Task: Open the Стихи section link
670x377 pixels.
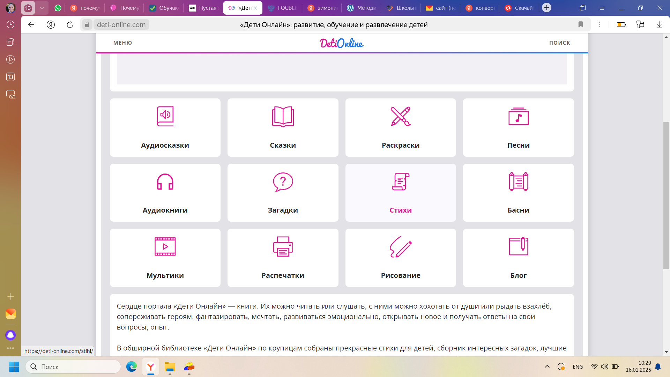Action: [x=400, y=210]
